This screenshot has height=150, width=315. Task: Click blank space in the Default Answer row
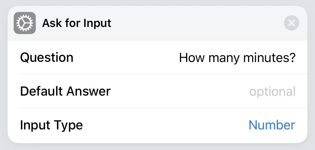178,92
